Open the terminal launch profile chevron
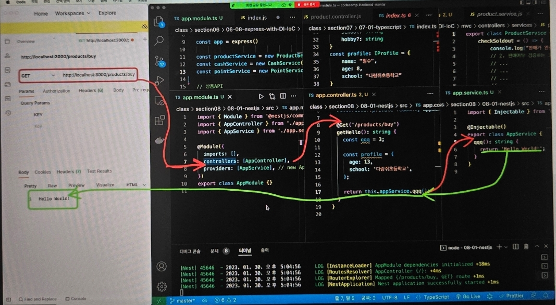The width and height of the screenshot is (556, 305). point(505,247)
